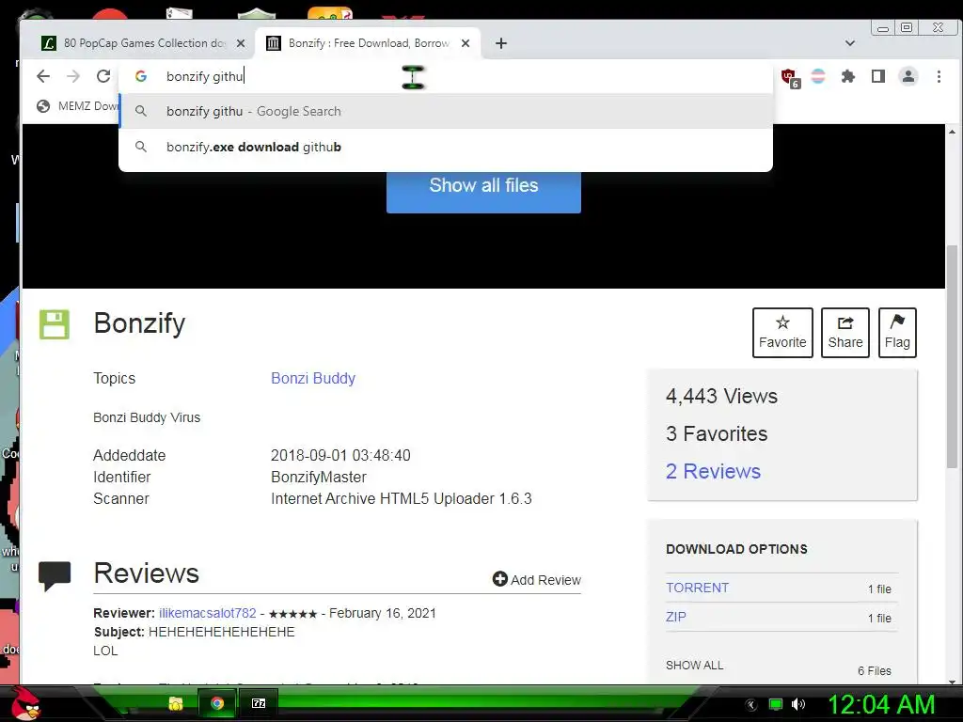The image size is (963, 722).
Task: Click the green floppy disk software icon
Action: tap(54, 324)
